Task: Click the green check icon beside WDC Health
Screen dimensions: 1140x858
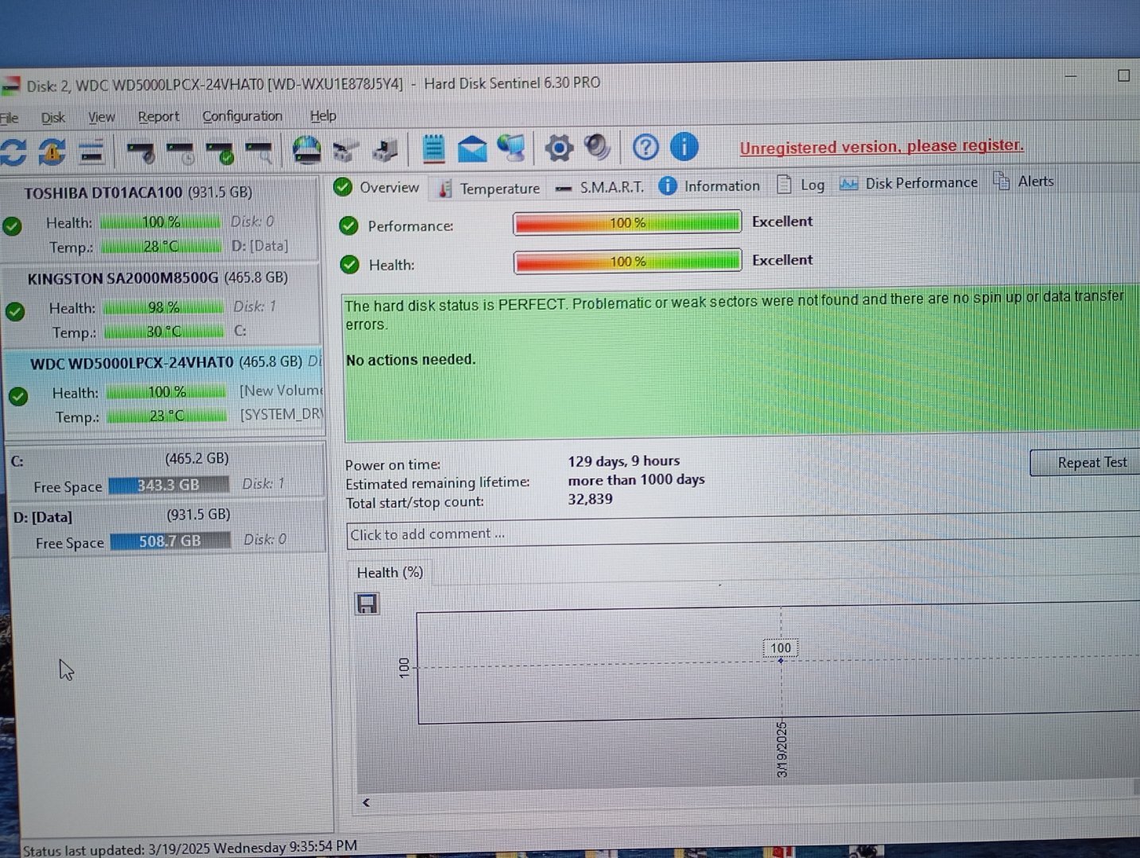Action: [18, 396]
